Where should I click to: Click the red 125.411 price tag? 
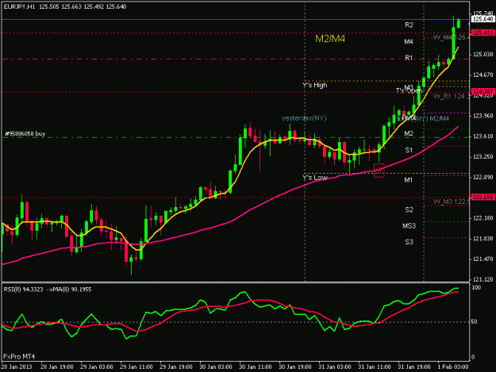click(483, 33)
